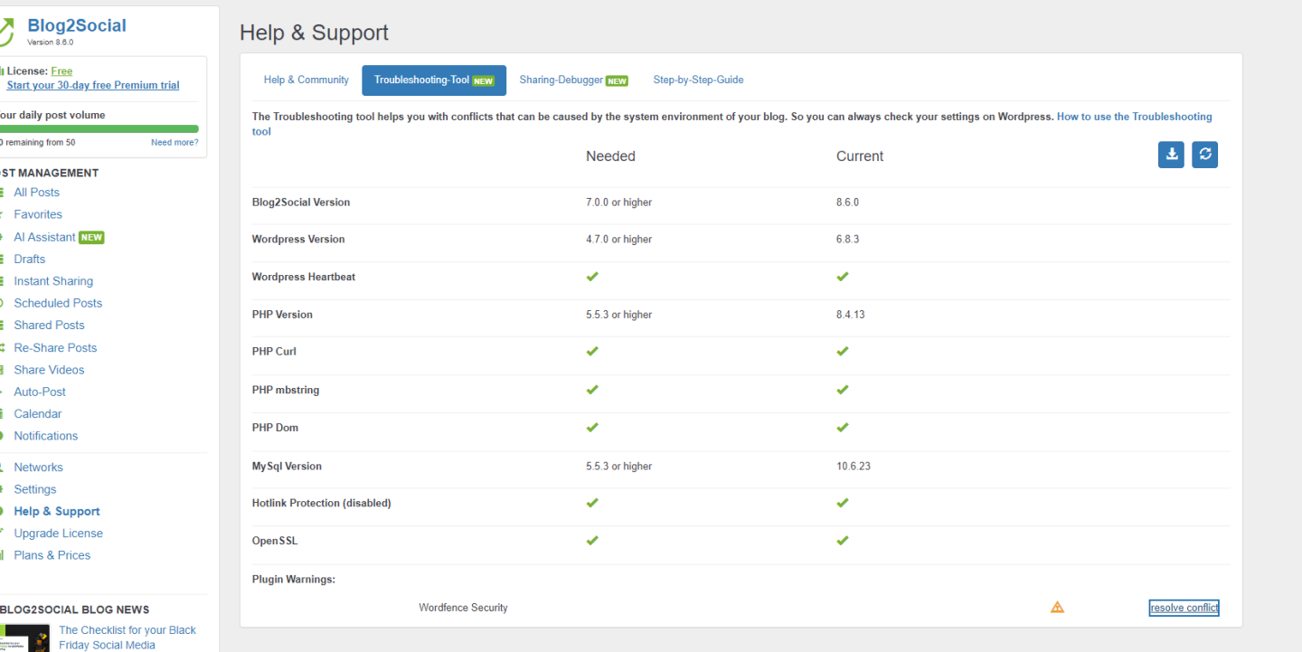
Task: Click the daily post volume progress bar
Action: (99, 129)
